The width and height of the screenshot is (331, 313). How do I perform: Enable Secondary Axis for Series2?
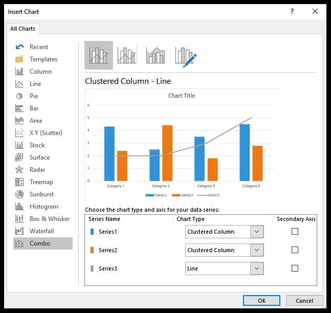coord(295,250)
